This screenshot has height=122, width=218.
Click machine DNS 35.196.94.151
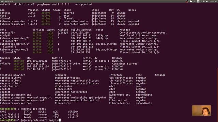coord(36,69)
